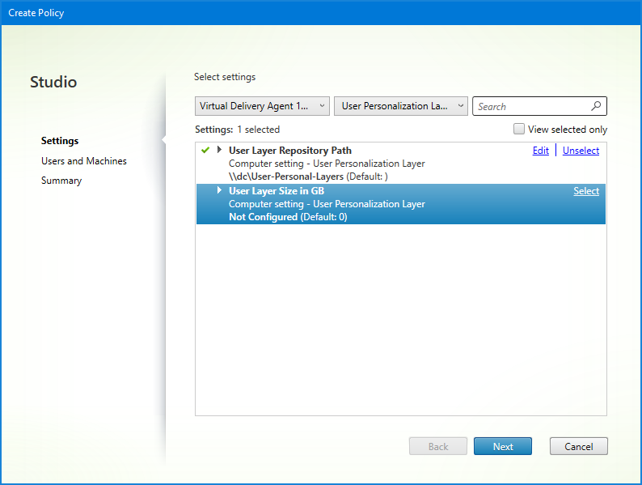The height and width of the screenshot is (485, 642).
Task: Open the Virtual Delivery Agent version dropdown
Action: [262, 106]
